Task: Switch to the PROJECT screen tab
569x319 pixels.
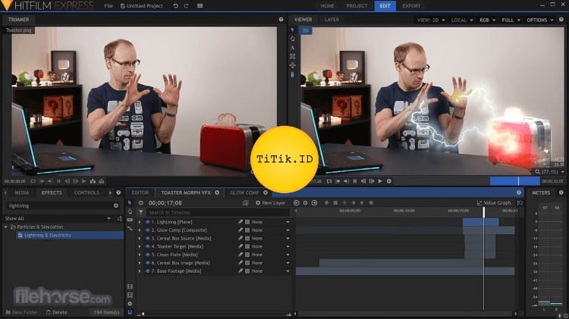Action: [x=357, y=6]
